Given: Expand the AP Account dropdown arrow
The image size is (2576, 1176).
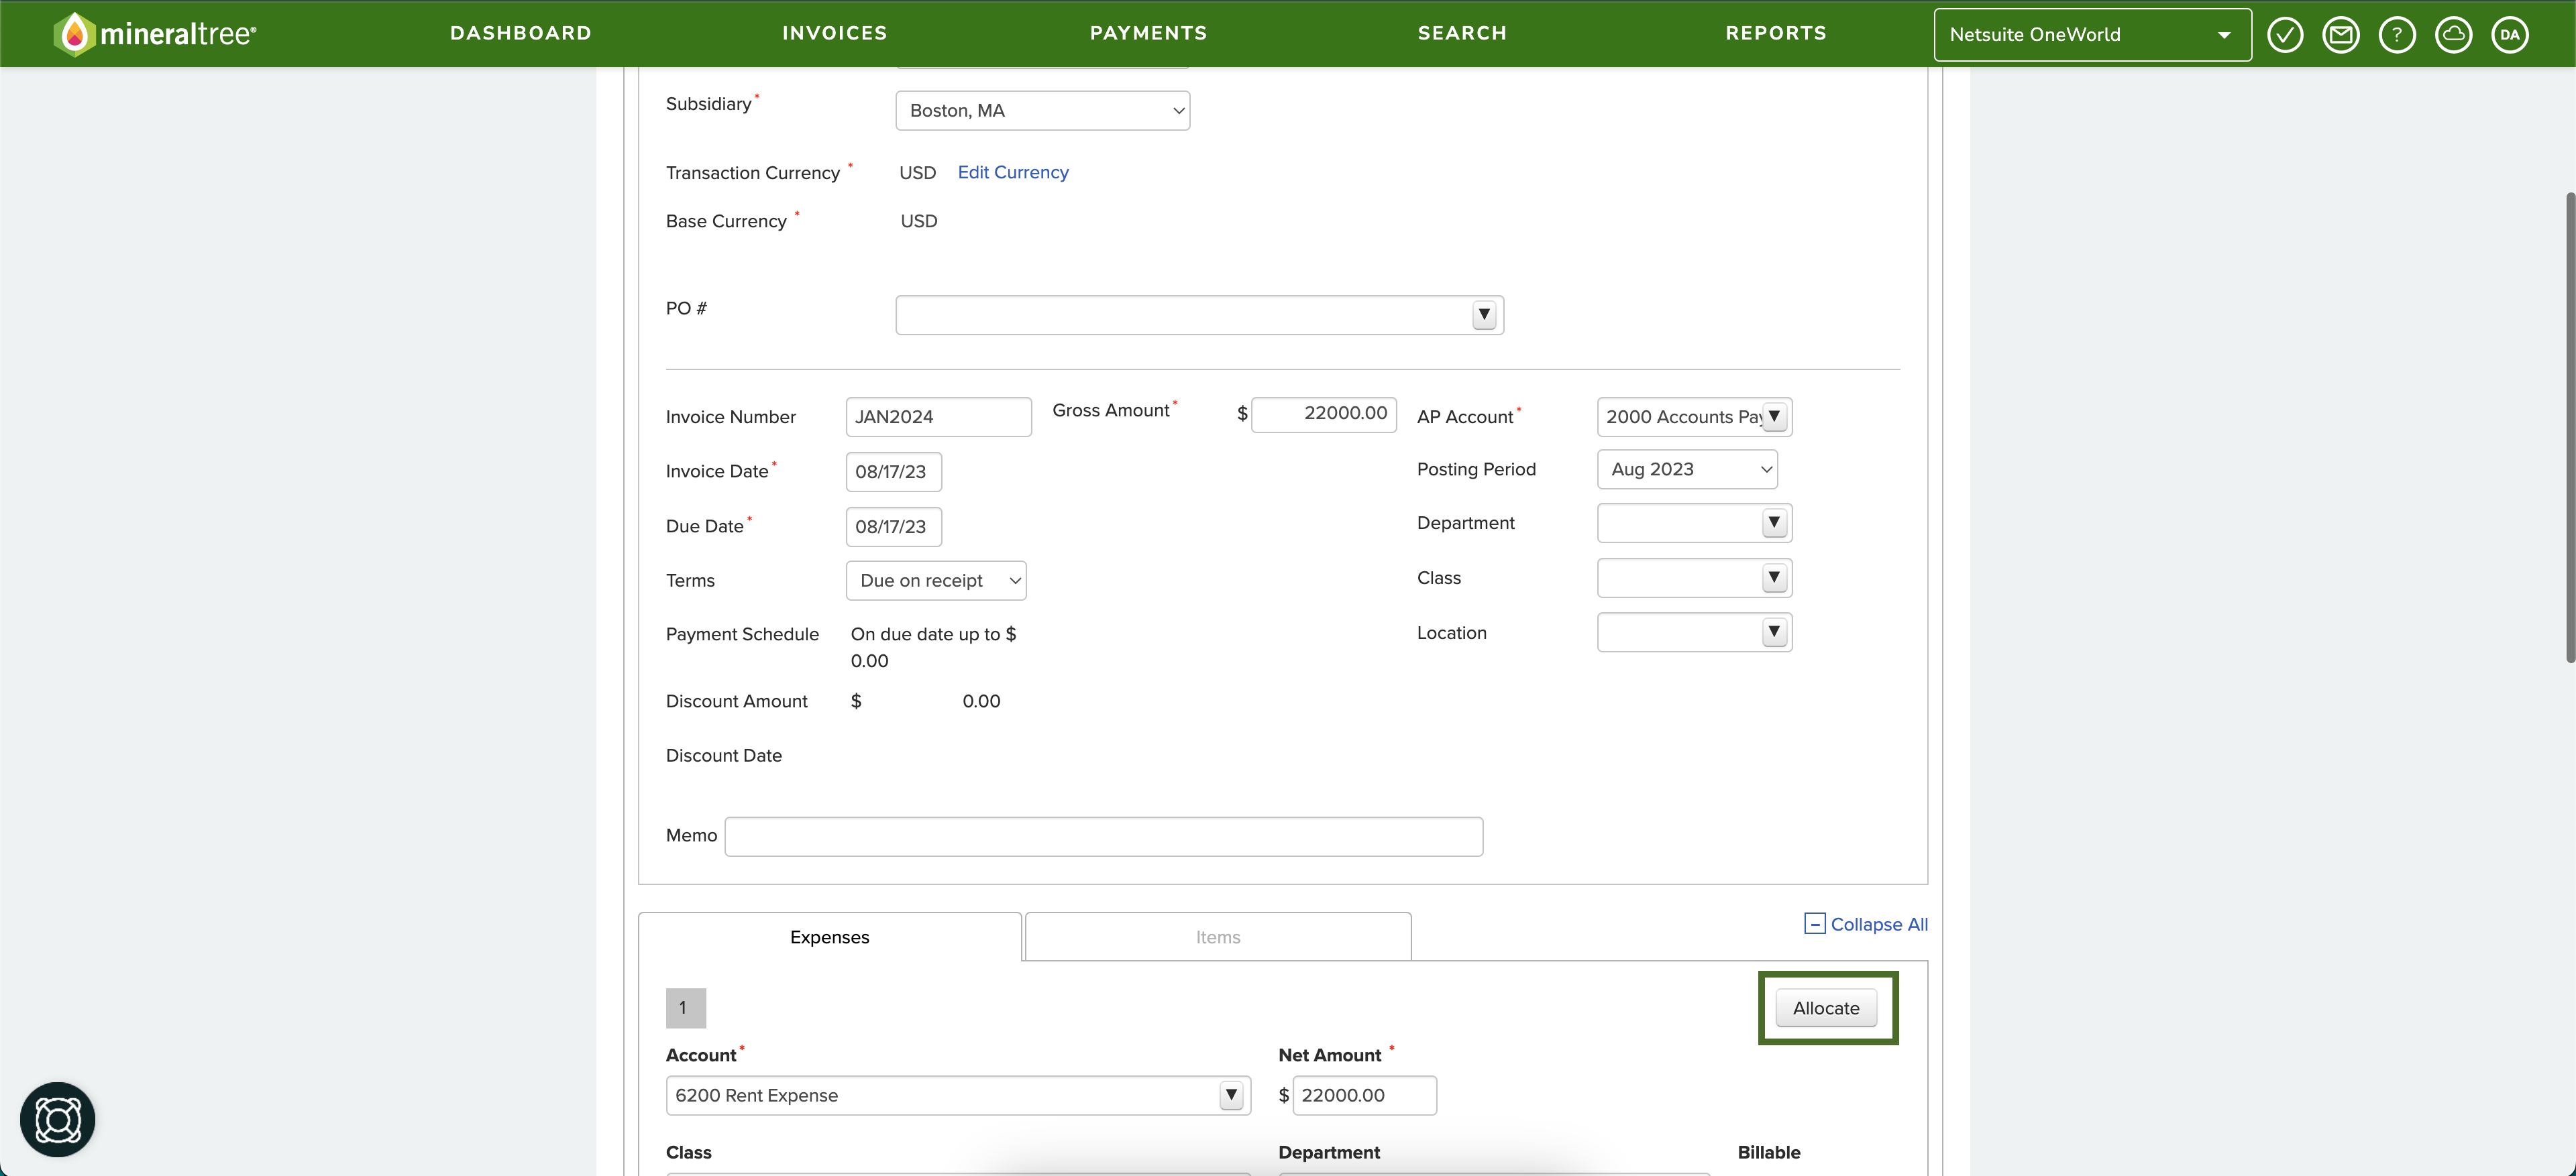Looking at the screenshot, I should click(x=1774, y=416).
